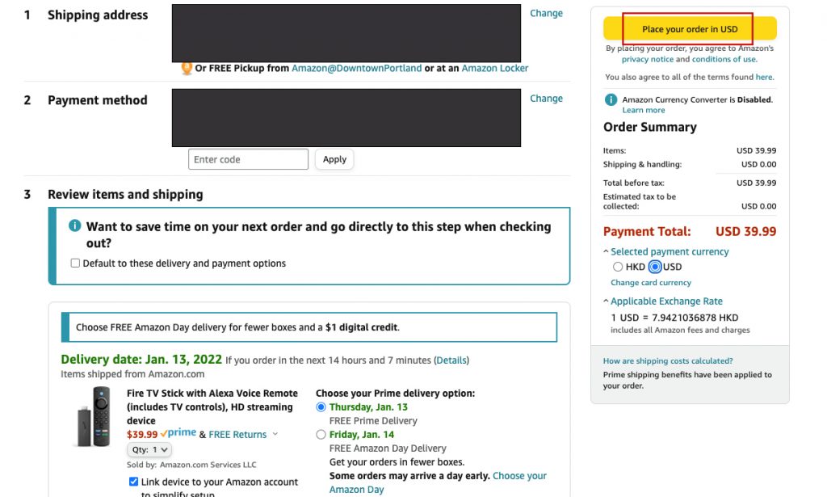Viewport: 827px width, 497px height.
Task: Click 'Choose your Amazon Day' link
Action: (x=439, y=482)
